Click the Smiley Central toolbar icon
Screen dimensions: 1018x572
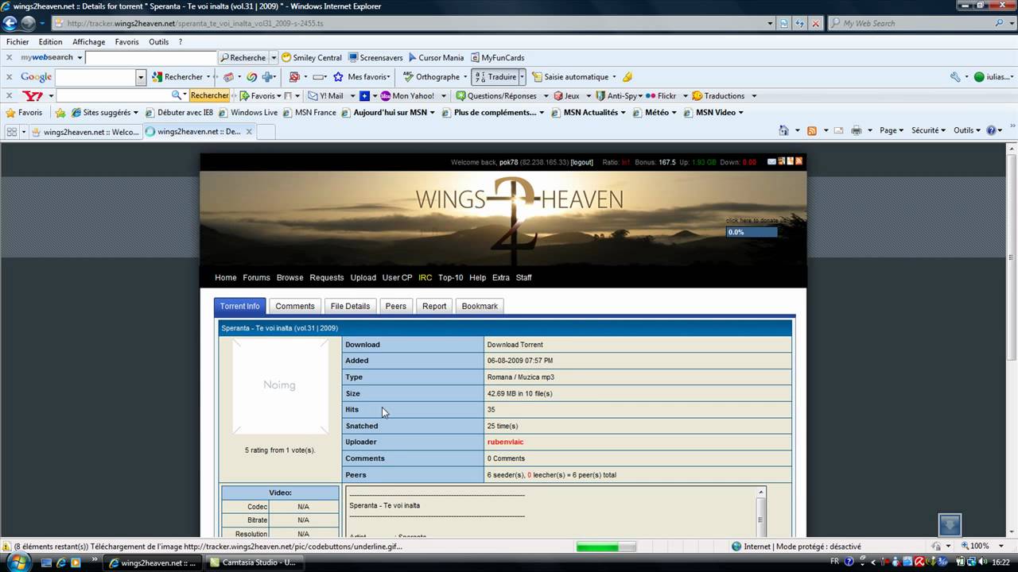pyautogui.click(x=286, y=57)
